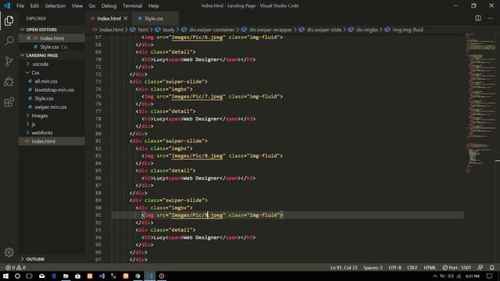The width and height of the screenshot is (500, 281).
Task: Open bootstrap.min.css in the explorer
Action: (x=54, y=90)
